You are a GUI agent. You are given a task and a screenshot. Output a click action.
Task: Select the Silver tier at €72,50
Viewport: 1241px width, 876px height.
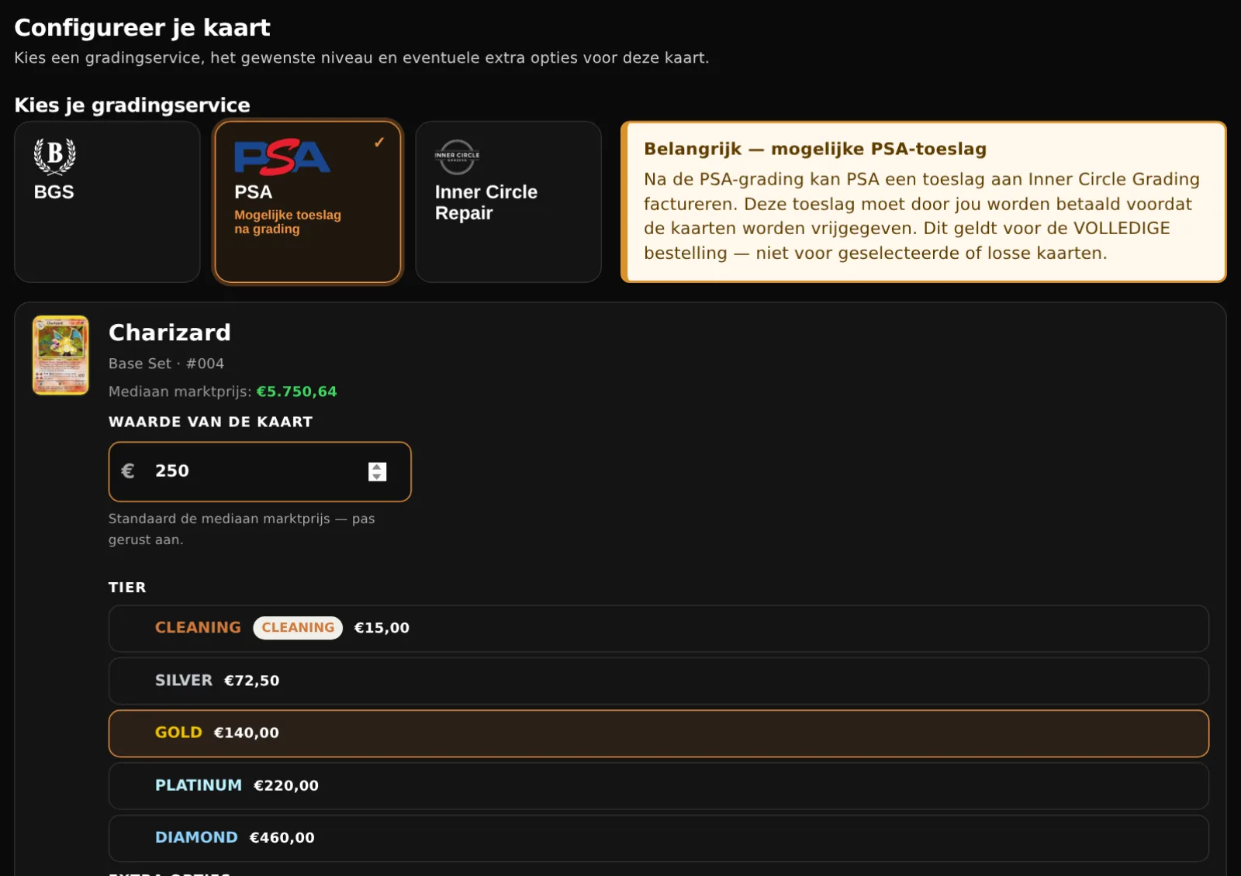[659, 681]
